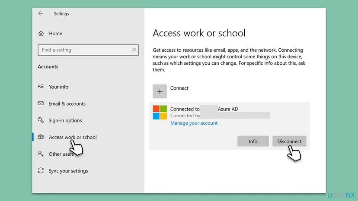Select Sign-in options section
This screenshot has height=201, width=358.
point(65,120)
